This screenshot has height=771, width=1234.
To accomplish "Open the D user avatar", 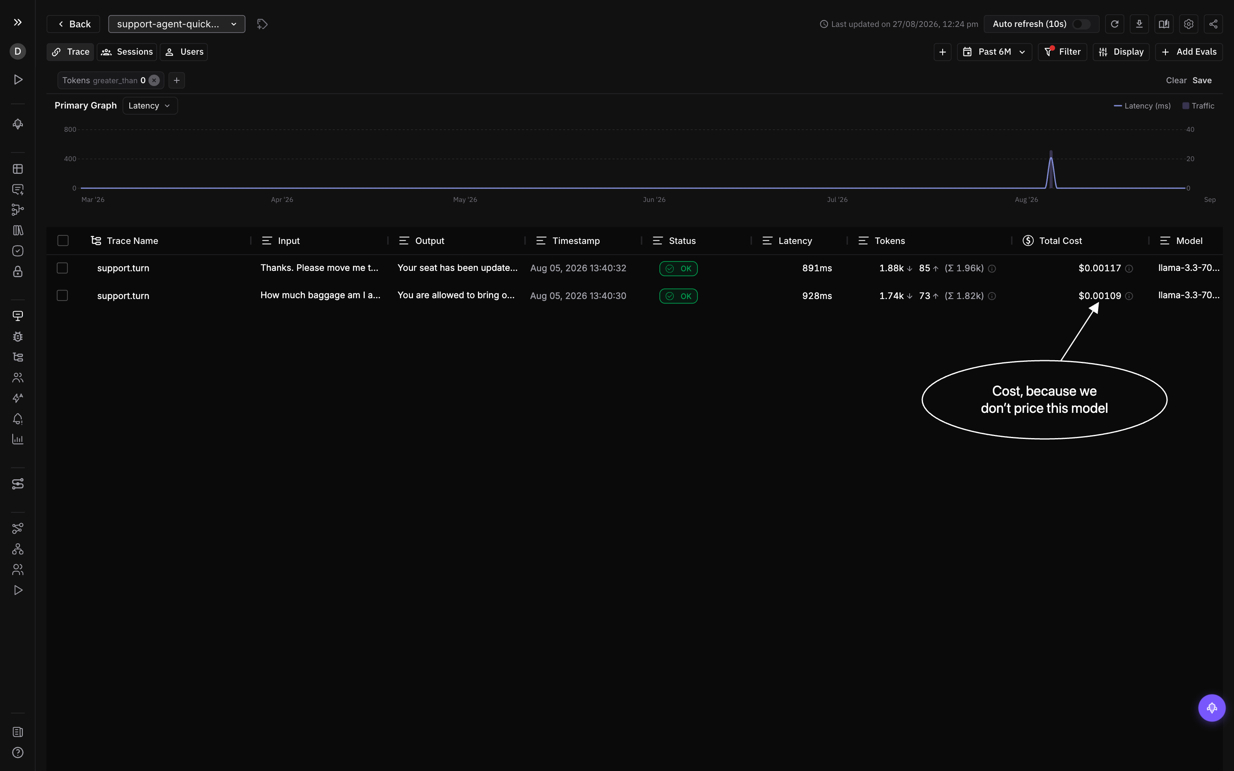I will 18,51.
